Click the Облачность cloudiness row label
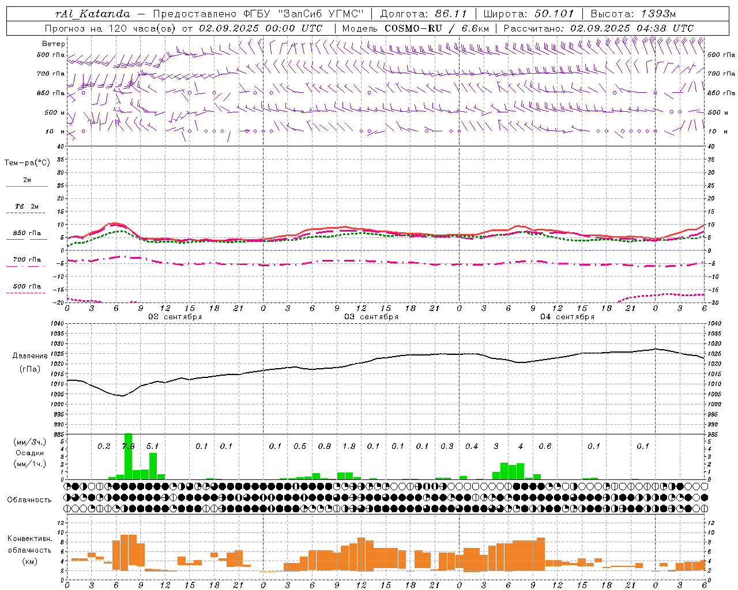Image resolution: width=738 pixels, height=590 pixels. [x=29, y=500]
